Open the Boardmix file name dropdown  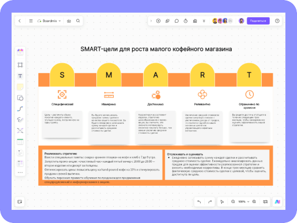(49, 21)
